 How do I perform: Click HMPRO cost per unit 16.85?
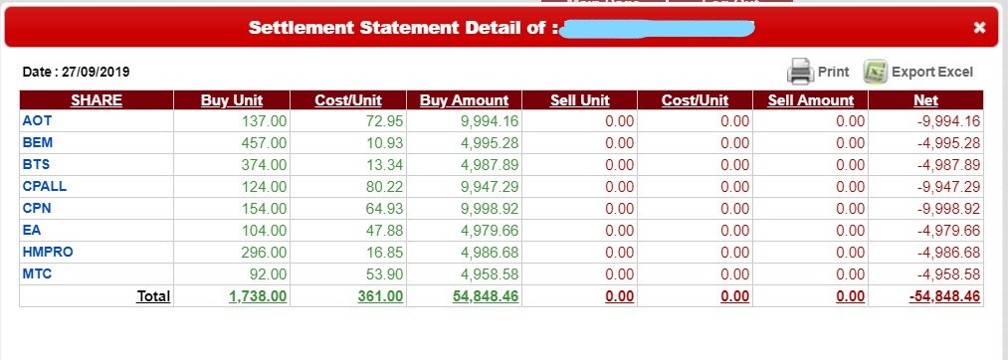(385, 253)
